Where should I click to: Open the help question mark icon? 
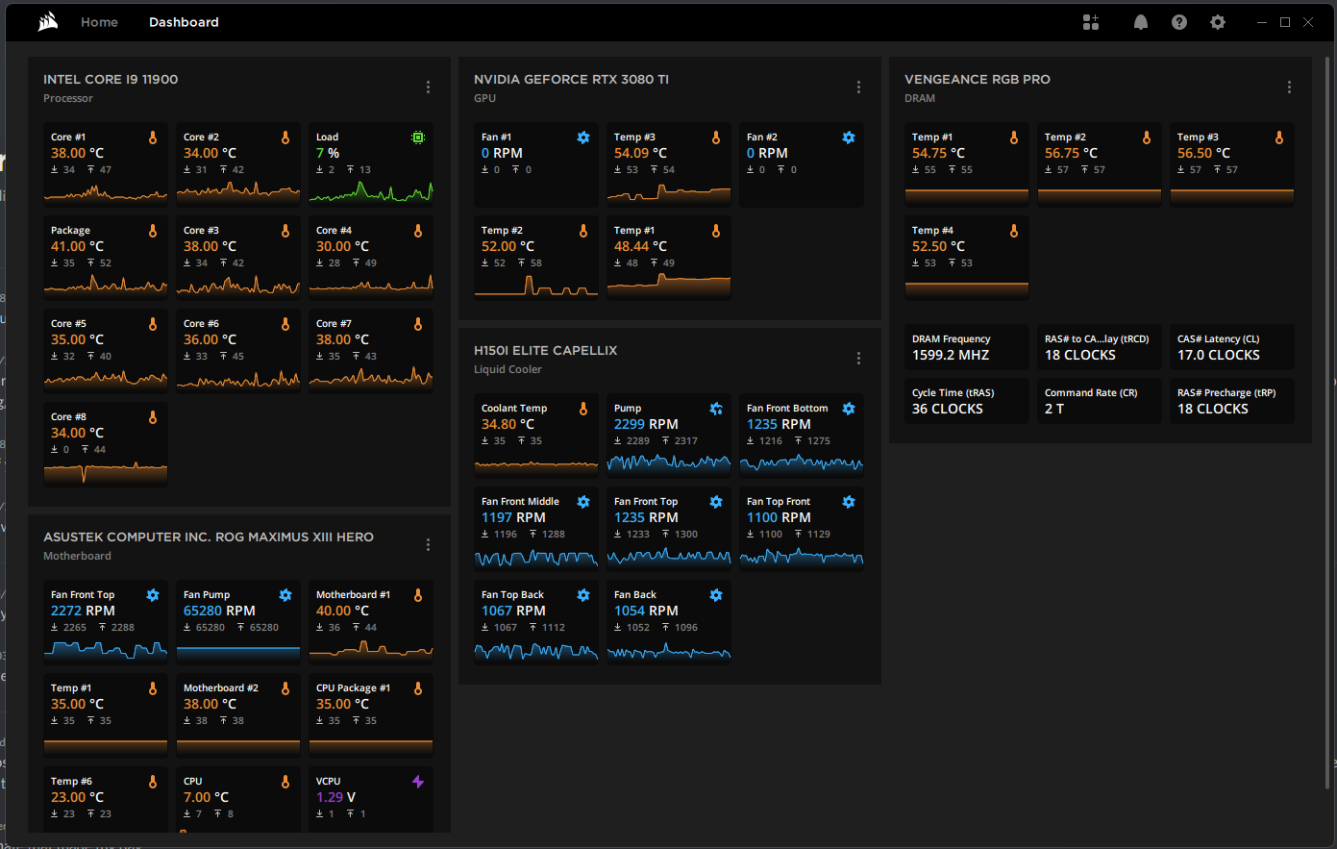1179,22
